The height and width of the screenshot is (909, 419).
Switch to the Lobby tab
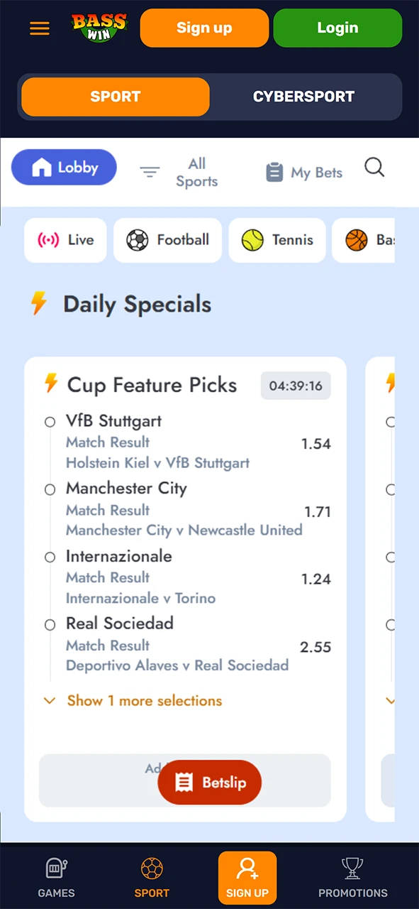[64, 168]
